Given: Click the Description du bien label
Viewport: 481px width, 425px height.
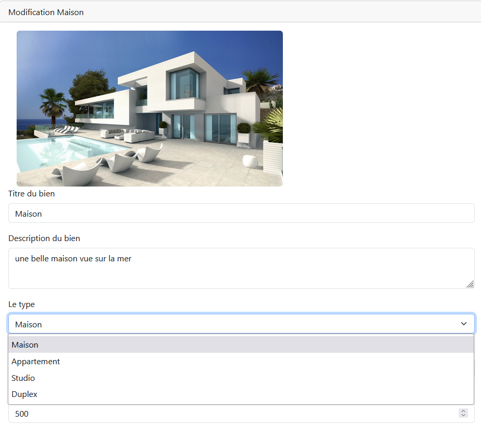Looking at the screenshot, I should 44,238.
